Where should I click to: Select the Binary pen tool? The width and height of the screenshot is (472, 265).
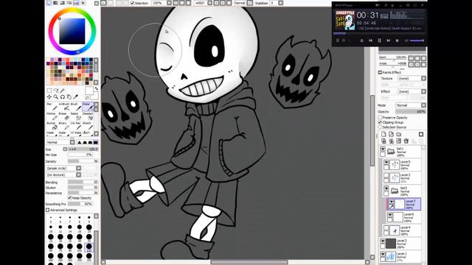coord(63,126)
